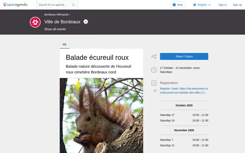Click Show all events
Screen dimensions: 245x153
click(x=55, y=29)
